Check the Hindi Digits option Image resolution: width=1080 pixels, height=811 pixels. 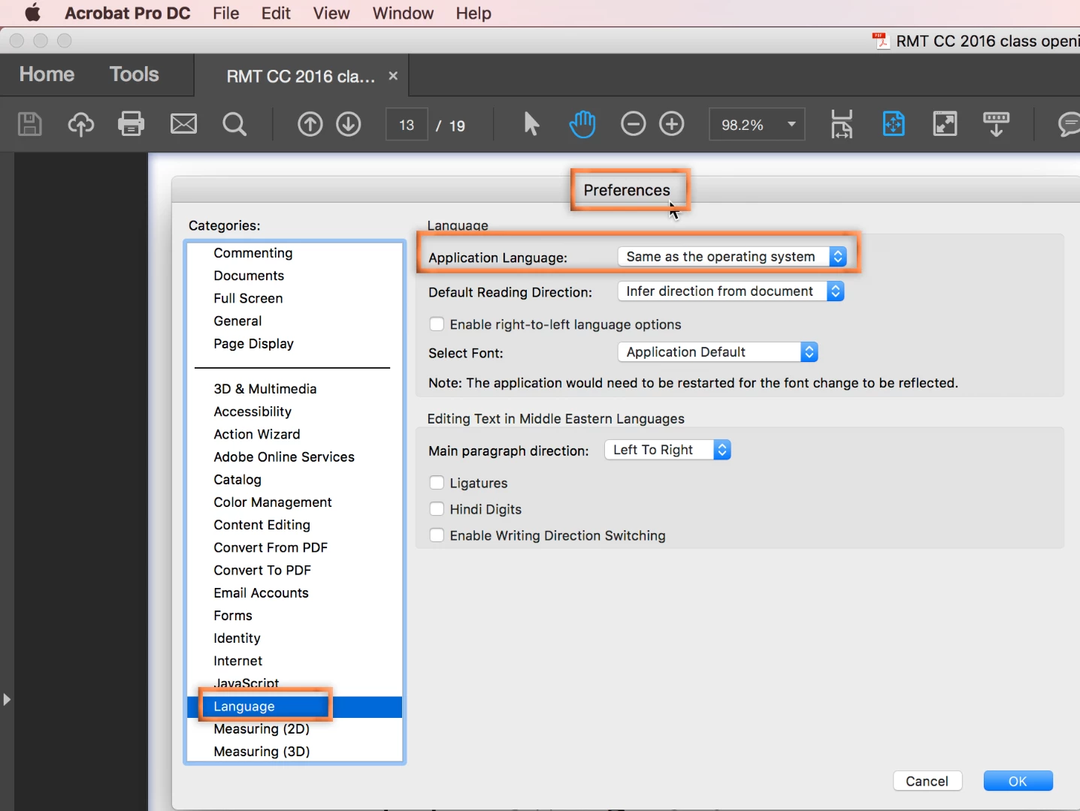(437, 508)
